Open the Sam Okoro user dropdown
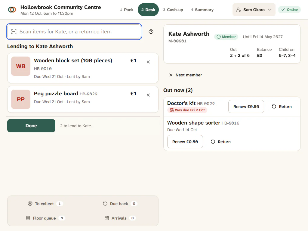 (254, 10)
